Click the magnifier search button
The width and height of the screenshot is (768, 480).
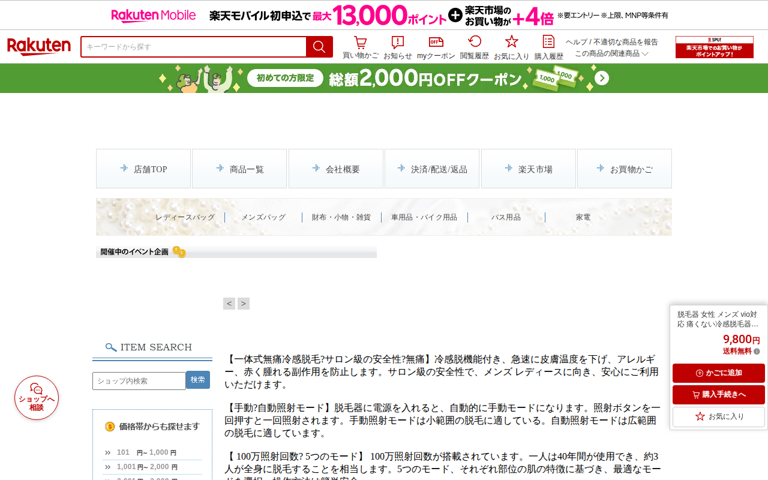tap(319, 47)
